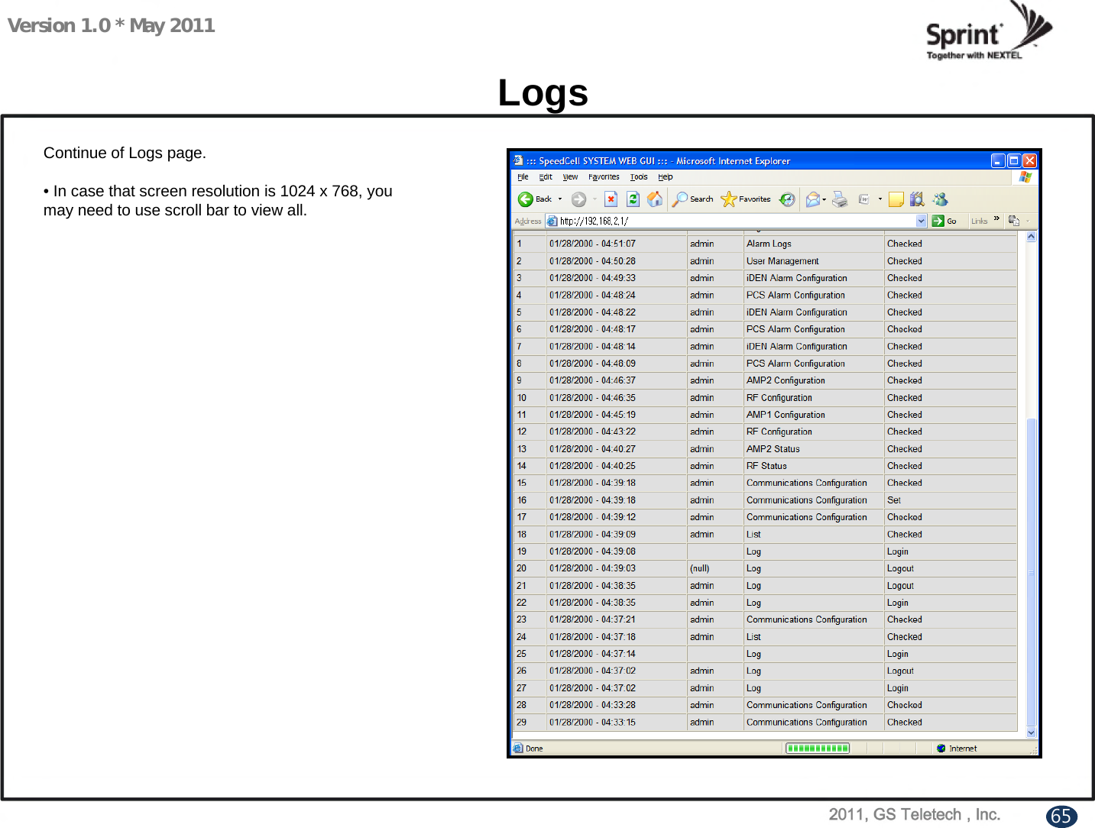The image size is (1095, 828).
Task: Open the address bar URL dropdown
Action: click(x=921, y=221)
